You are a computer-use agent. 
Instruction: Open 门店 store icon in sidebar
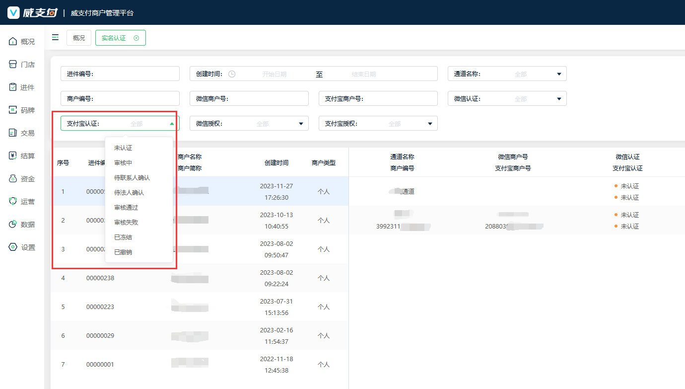coord(13,65)
